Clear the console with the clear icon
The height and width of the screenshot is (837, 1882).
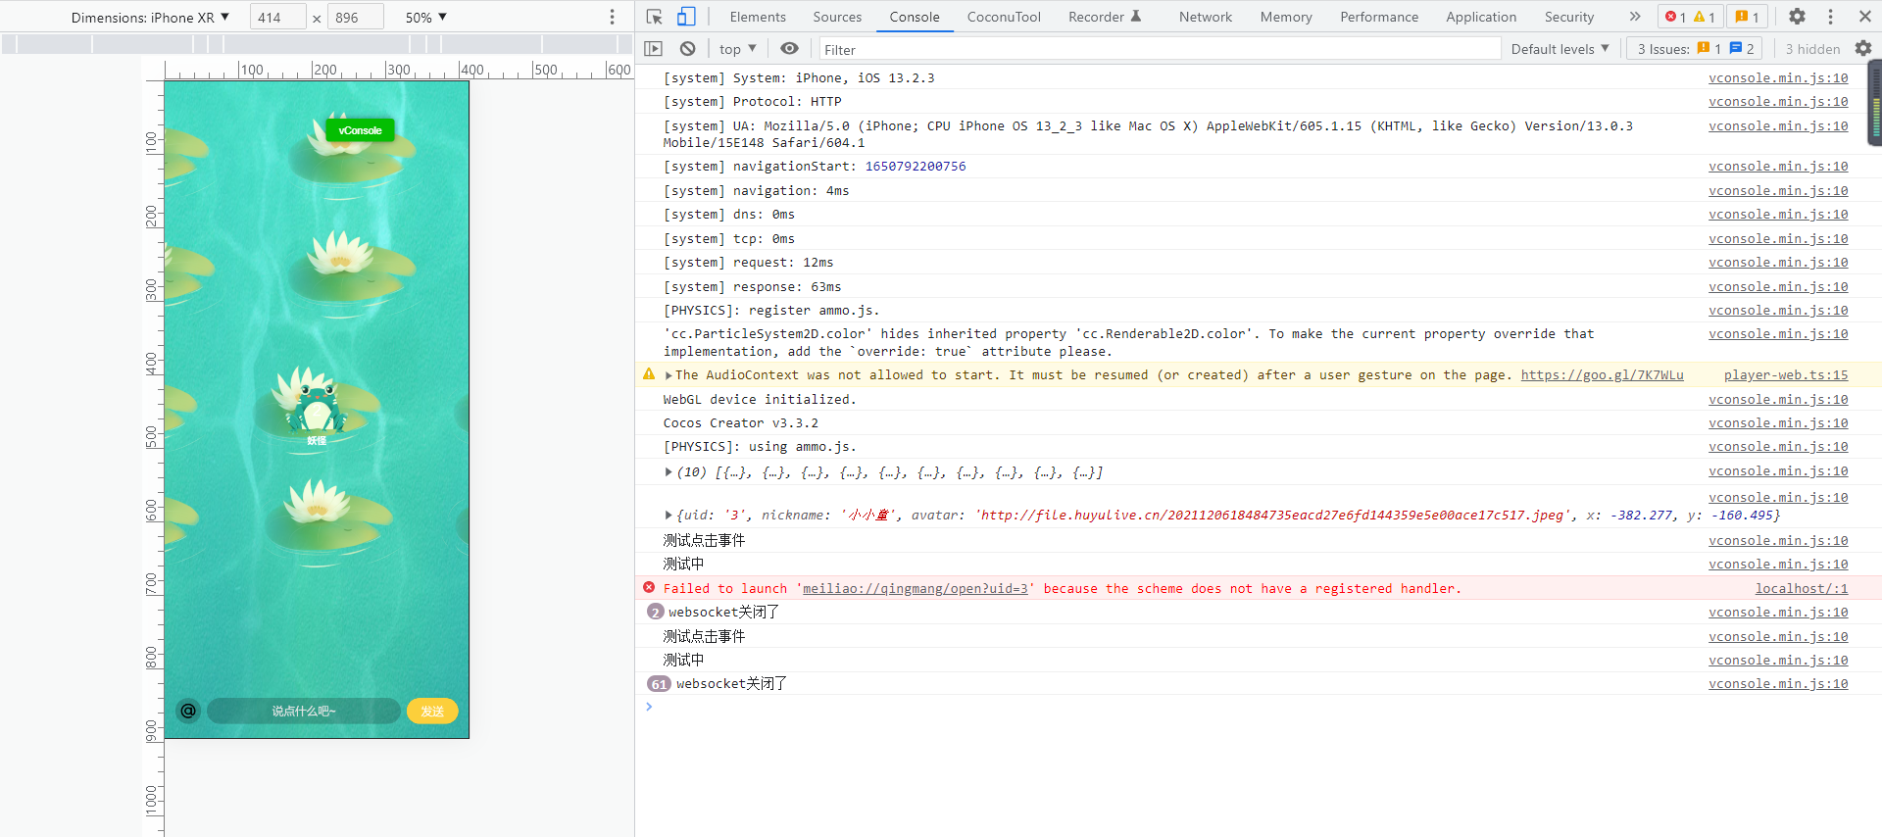click(x=688, y=49)
